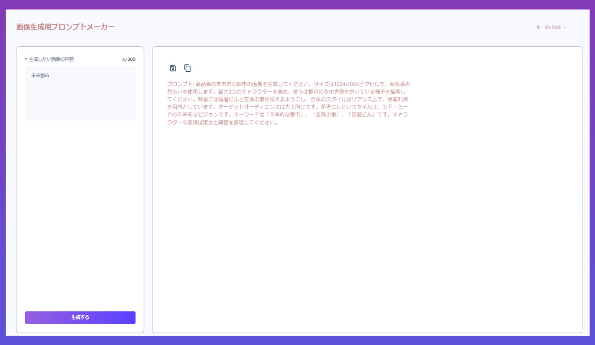Click the left arrow icon beside Go Back
The height and width of the screenshot is (345, 595).
click(539, 27)
